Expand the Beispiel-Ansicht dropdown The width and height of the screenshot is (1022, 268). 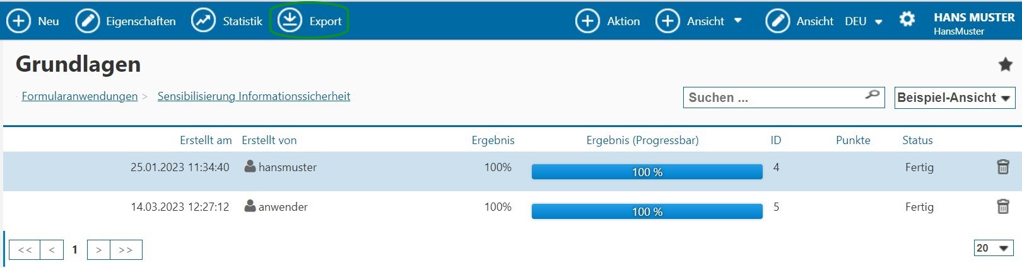[x=953, y=98]
